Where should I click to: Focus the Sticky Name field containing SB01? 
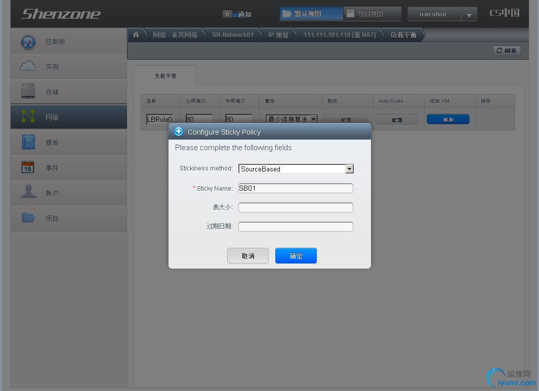click(x=296, y=188)
